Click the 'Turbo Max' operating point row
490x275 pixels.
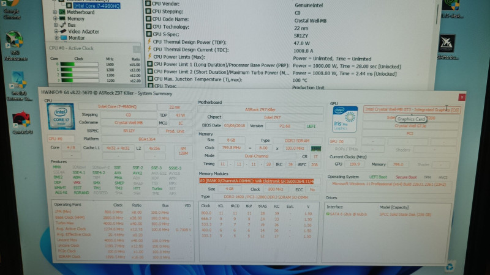(123, 224)
